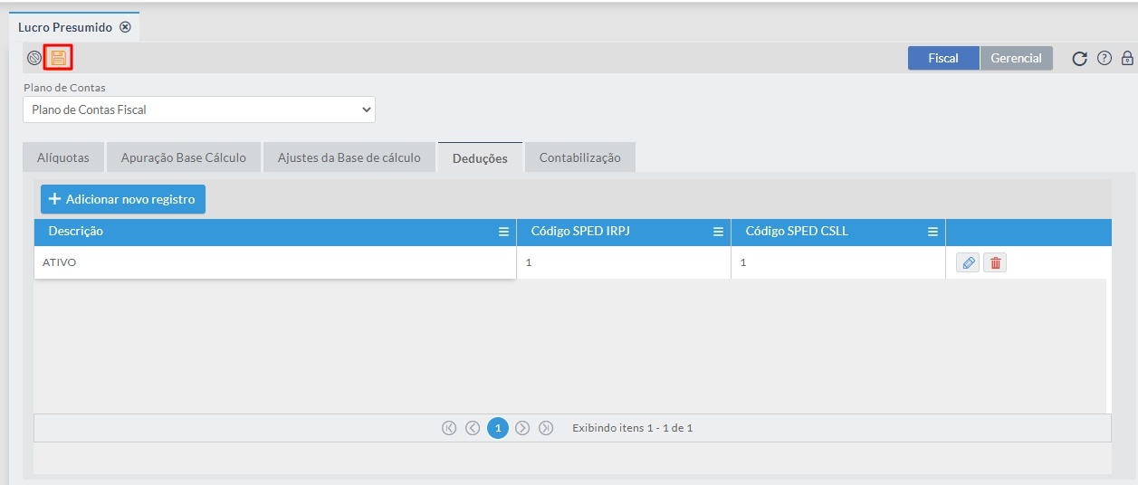This screenshot has width=1138, height=485.
Task: Switch to Gerencial view
Action: 1016,58
